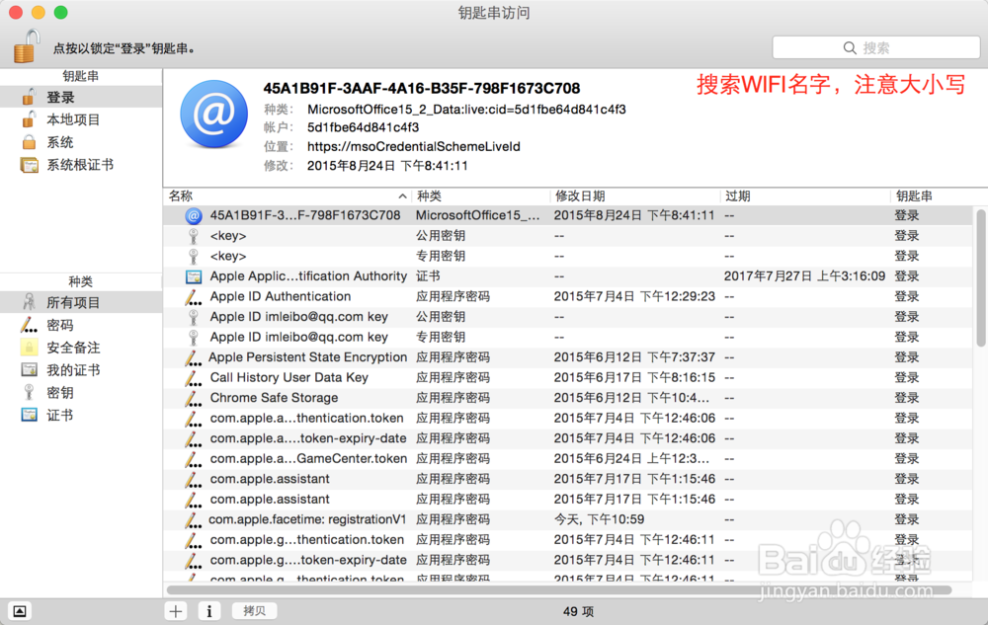This screenshot has height=625, width=988.
Task: Click pencil icon of Apple ID Authentication
Action: [194, 297]
